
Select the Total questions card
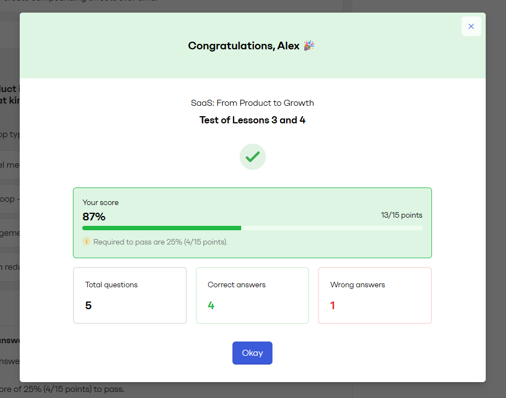pos(130,295)
